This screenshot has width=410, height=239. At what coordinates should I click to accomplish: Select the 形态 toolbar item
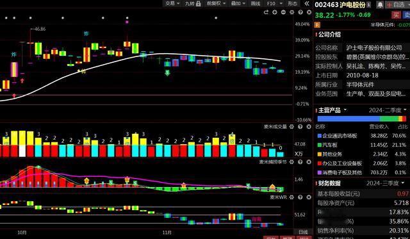point(292,3)
